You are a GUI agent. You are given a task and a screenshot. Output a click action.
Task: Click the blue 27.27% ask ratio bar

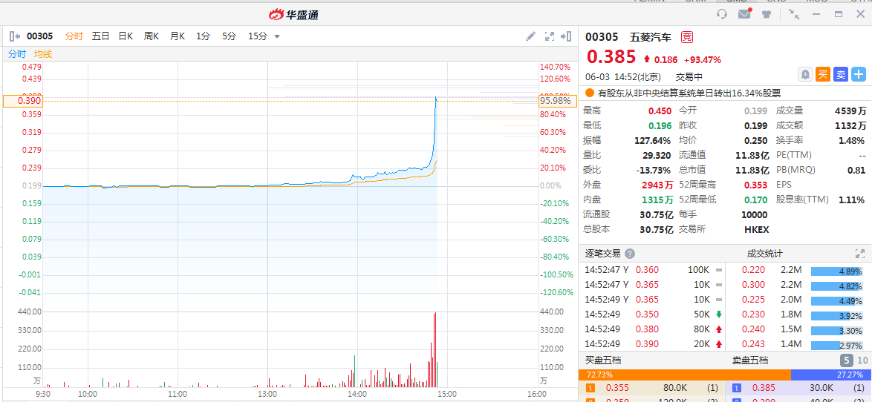click(831, 375)
